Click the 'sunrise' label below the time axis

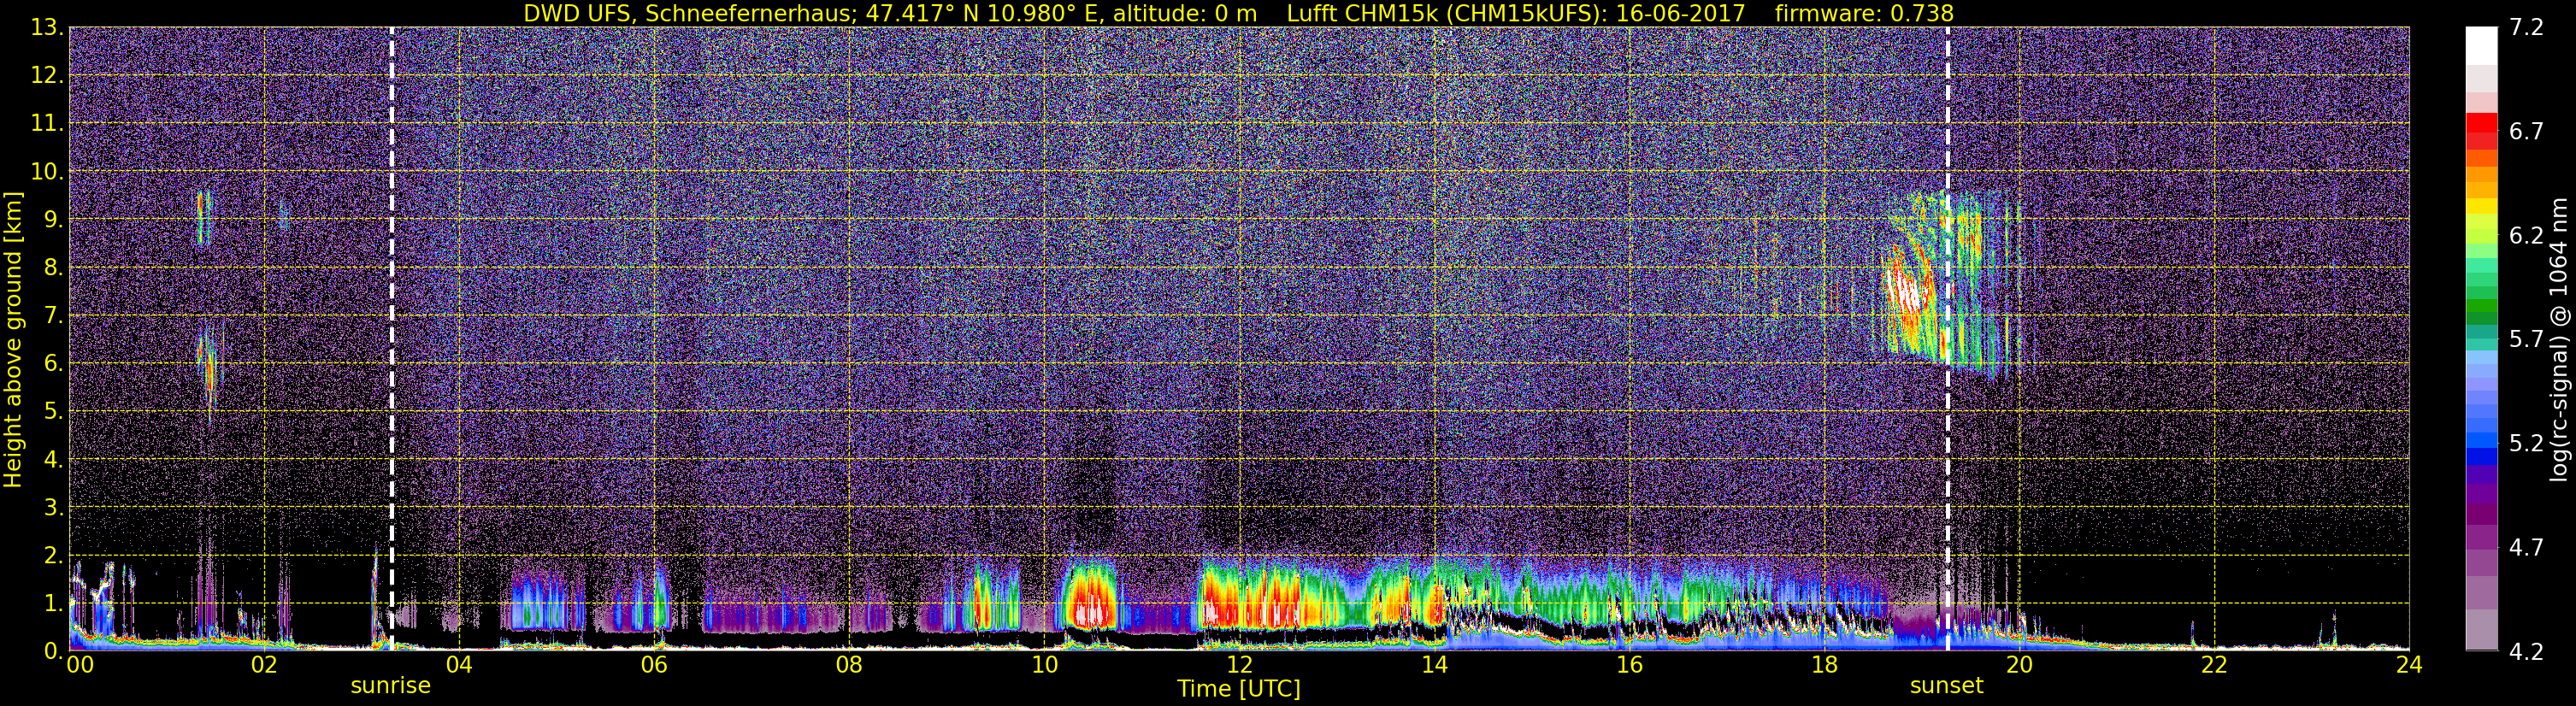(391, 686)
